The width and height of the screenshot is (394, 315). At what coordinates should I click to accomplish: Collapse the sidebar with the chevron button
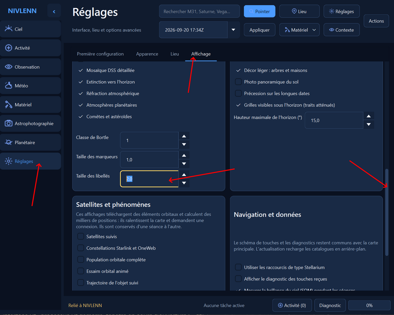pyautogui.click(x=54, y=11)
